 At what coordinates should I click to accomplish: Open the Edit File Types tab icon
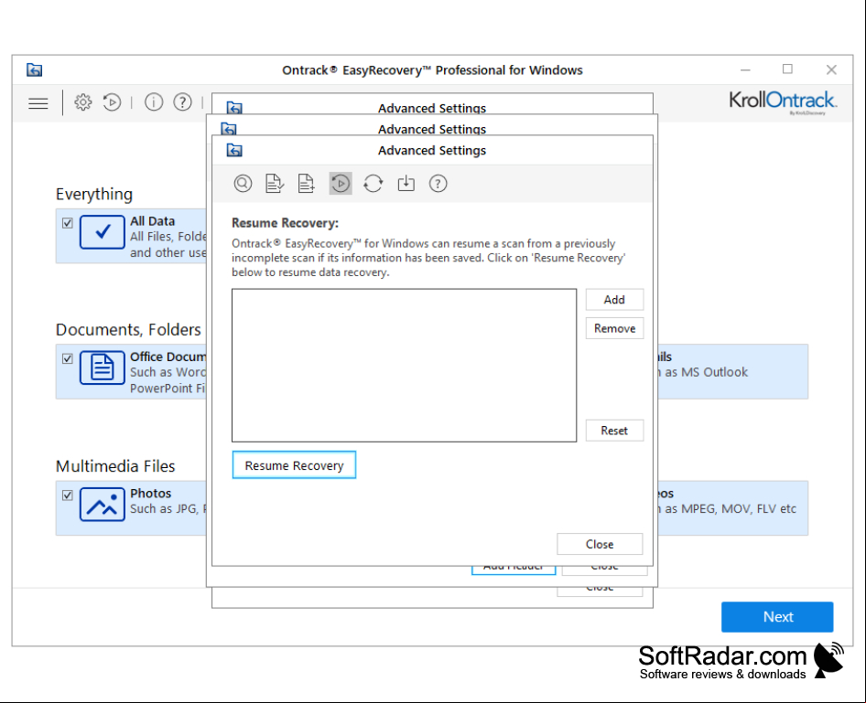point(275,183)
